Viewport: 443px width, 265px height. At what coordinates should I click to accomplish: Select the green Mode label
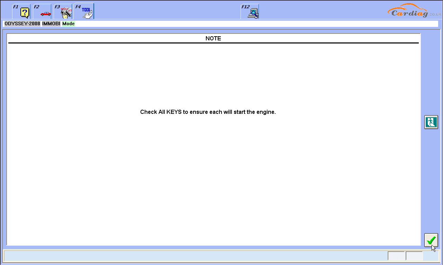pos(68,23)
